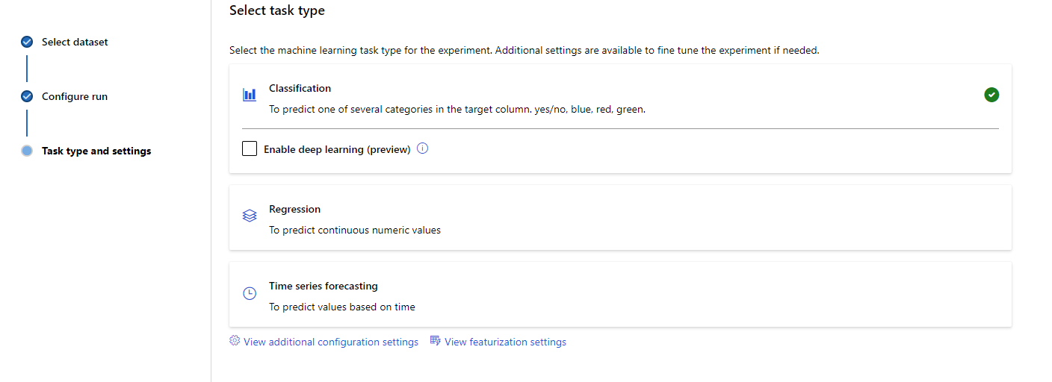Click the gear icon for additional configuration
This screenshot has height=382, width=1052.
235,341
